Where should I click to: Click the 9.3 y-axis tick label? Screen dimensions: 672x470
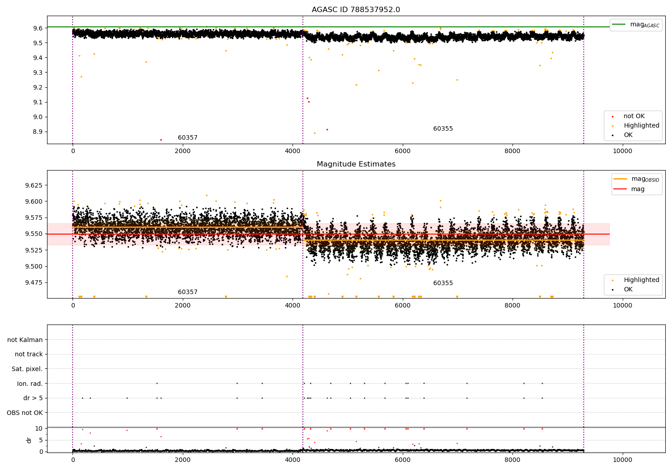point(38,73)
